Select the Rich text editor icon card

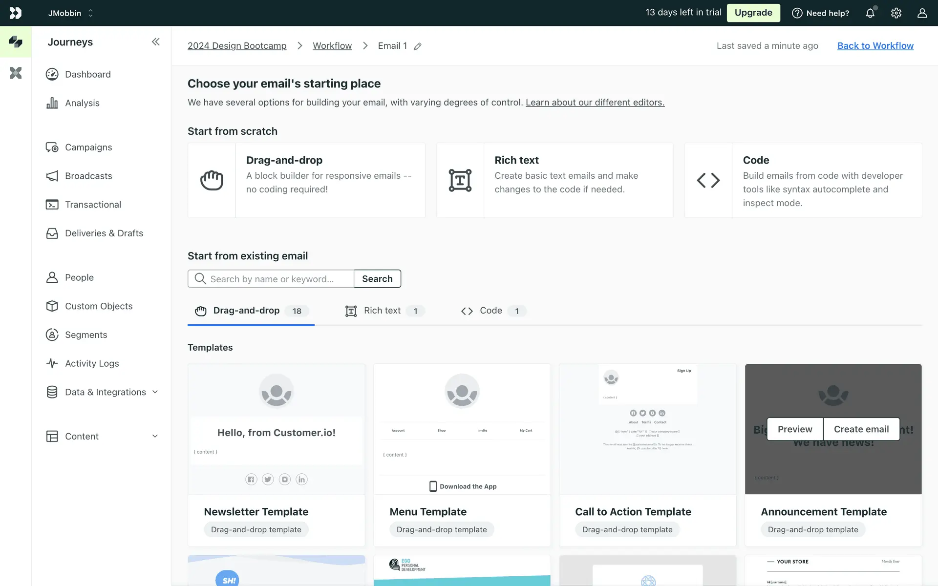tap(460, 180)
